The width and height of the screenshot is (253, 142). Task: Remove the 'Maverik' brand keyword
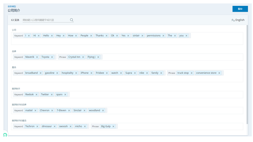tap(37, 57)
